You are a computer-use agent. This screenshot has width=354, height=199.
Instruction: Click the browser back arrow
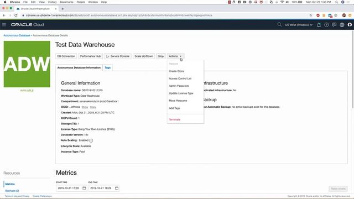pyautogui.click(x=4, y=15)
